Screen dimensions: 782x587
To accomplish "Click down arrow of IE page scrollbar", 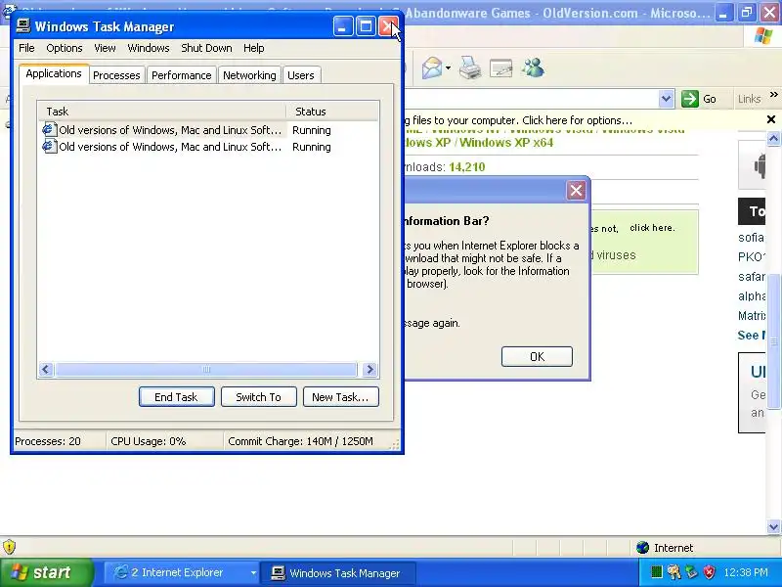I will click(773, 526).
